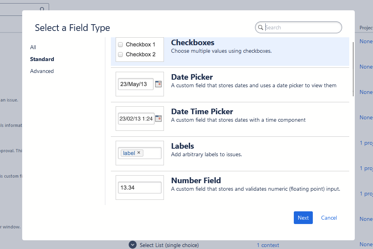
Task: Click the topmost None context link
Action: click(365, 41)
